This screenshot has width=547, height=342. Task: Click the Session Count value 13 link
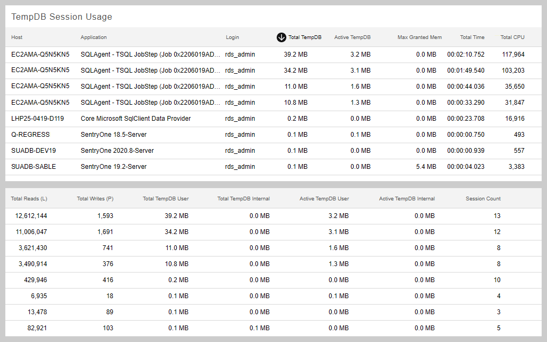point(497,216)
